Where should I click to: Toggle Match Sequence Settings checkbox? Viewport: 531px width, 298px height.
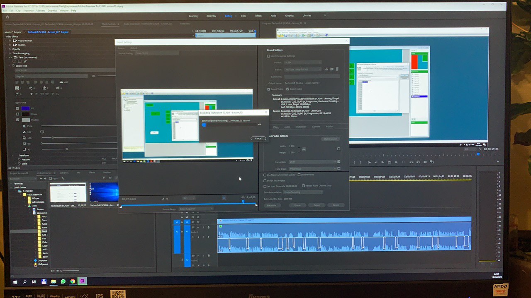coord(268,56)
